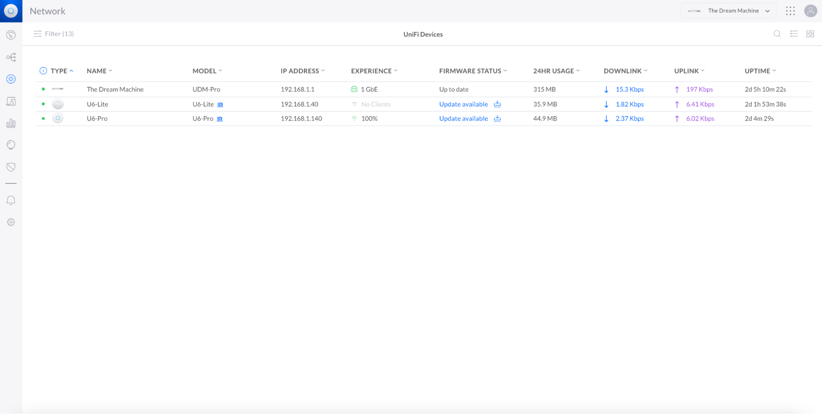
Task: Click the 15.3 Kbps downlink value
Action: click(630, 89)
